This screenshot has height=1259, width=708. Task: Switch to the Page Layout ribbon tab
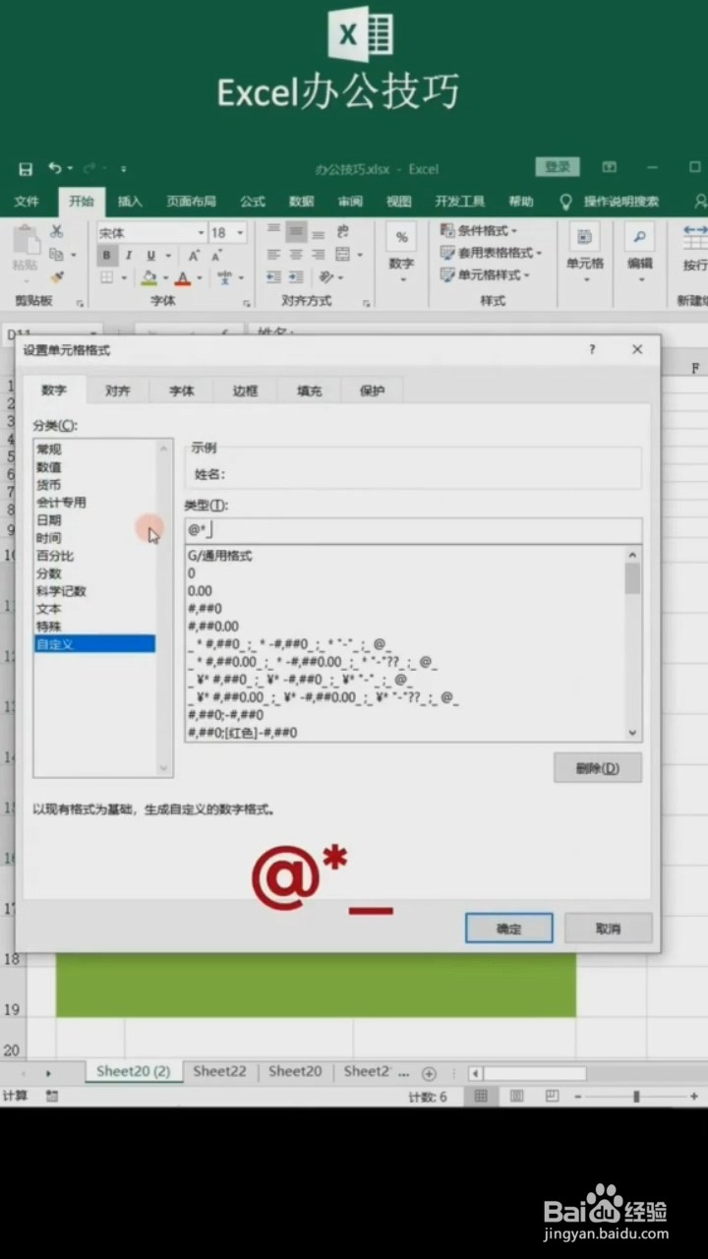[x=191, y=202]
